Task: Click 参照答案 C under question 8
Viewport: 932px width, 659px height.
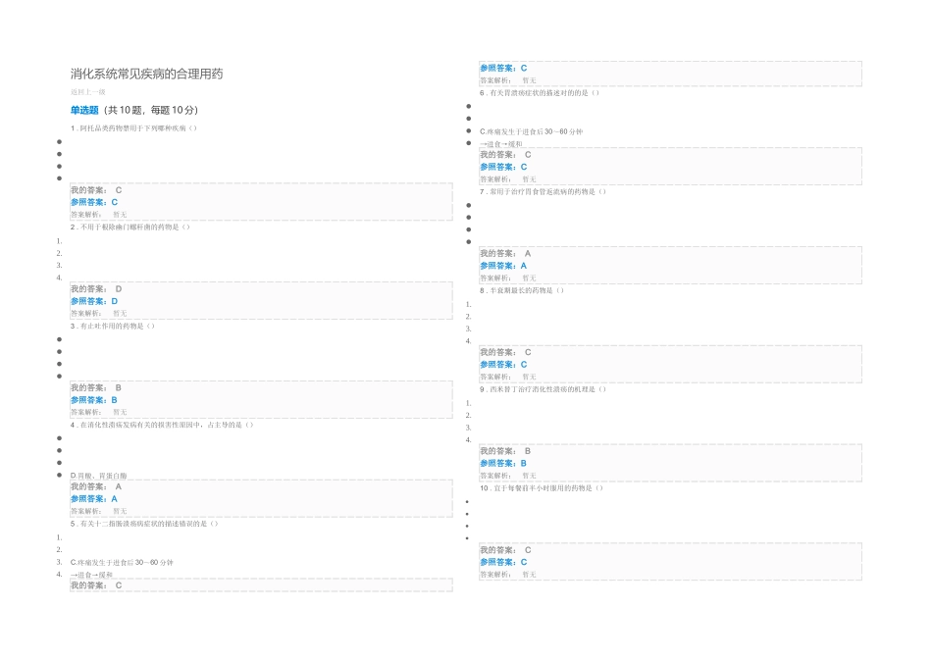Action: [x=504, y=364]
